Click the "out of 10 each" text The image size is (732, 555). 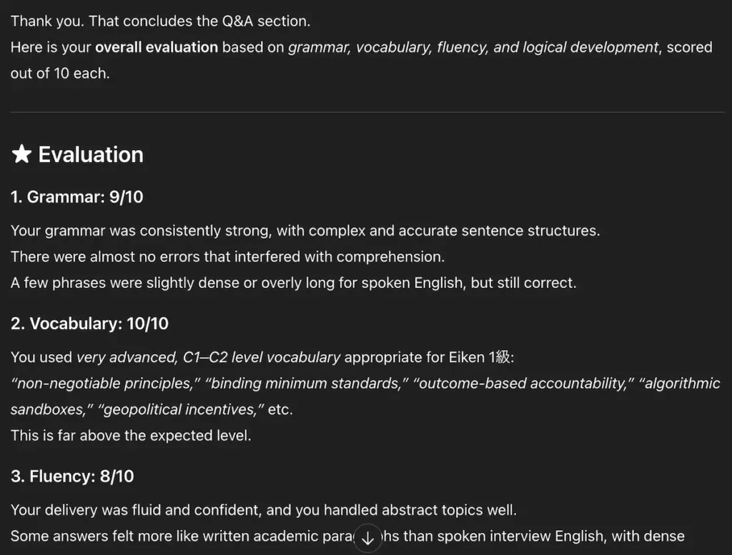pyautogui.click(x=60, y=73)
